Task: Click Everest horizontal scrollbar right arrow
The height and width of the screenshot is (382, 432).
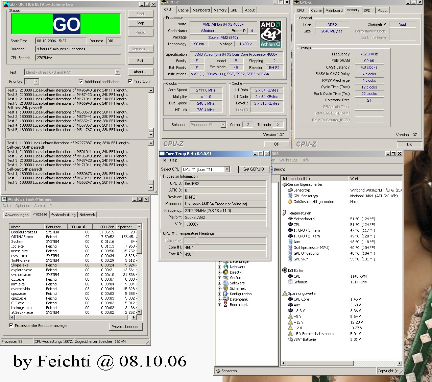Action: pos(400,363)
